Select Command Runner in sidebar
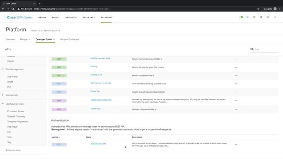 pos(16,111)
